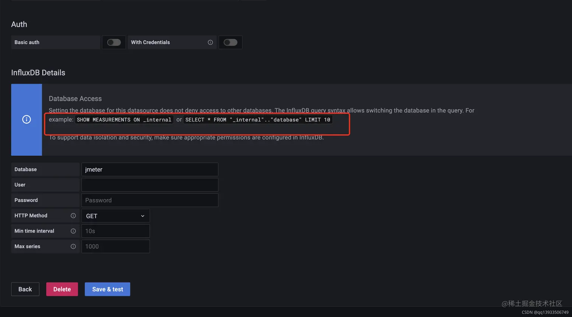This screenshot has height=317, width=572.
Task: Click the InfluxDB Details heading
Action: coord(38,73)
